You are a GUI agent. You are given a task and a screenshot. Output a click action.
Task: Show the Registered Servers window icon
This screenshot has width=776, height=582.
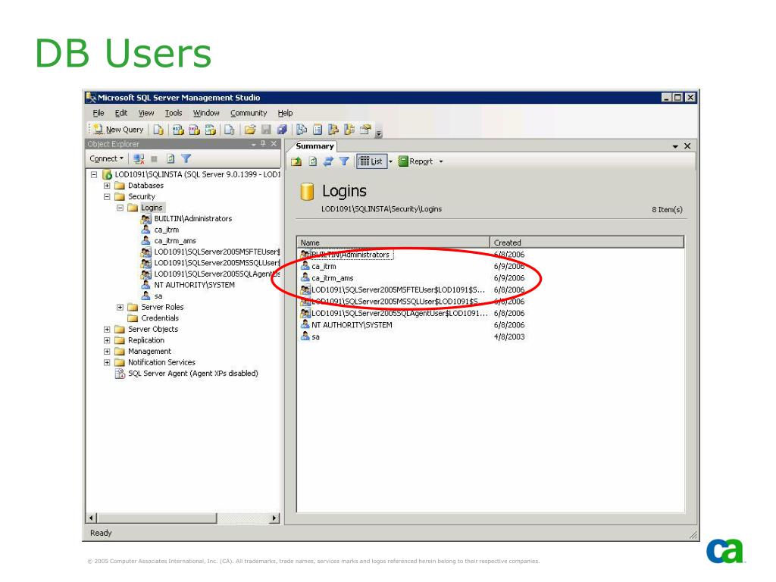pos(302,130)
